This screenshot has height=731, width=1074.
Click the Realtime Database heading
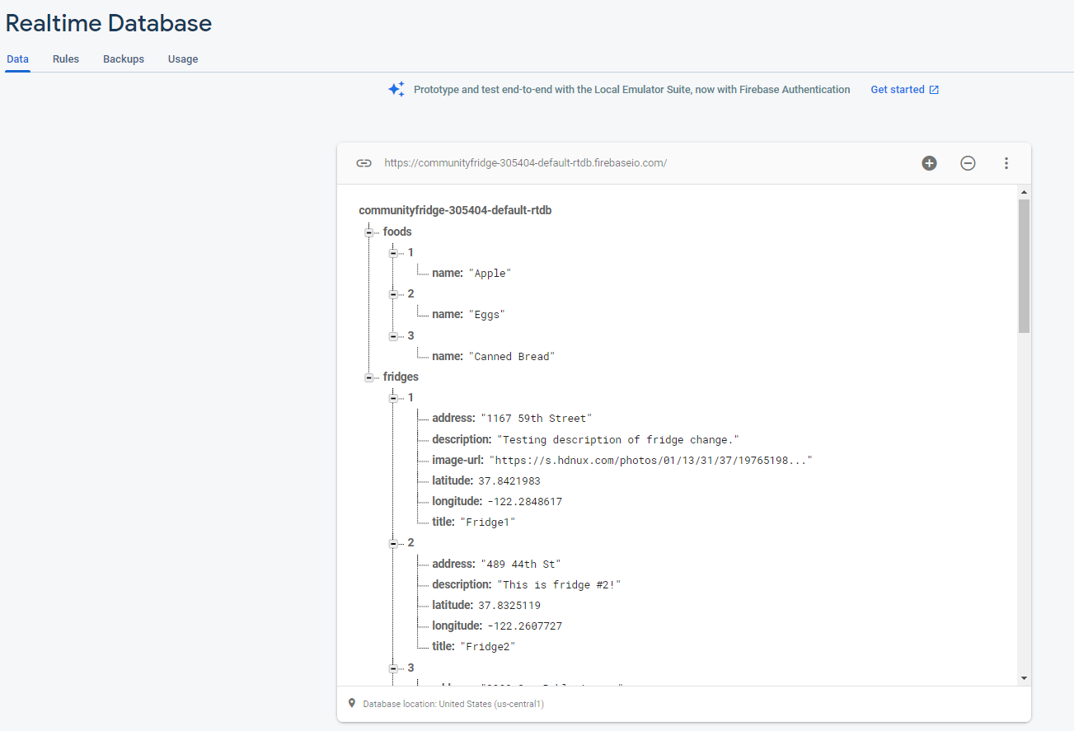[109, 23]
